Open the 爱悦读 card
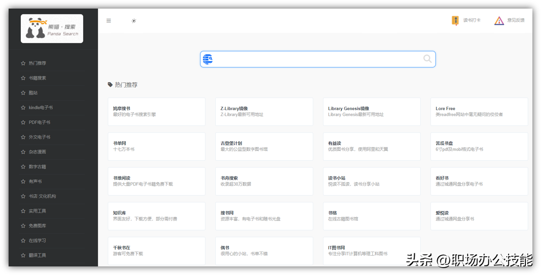This screenshot has width=541, height=275. click(479, 216)
